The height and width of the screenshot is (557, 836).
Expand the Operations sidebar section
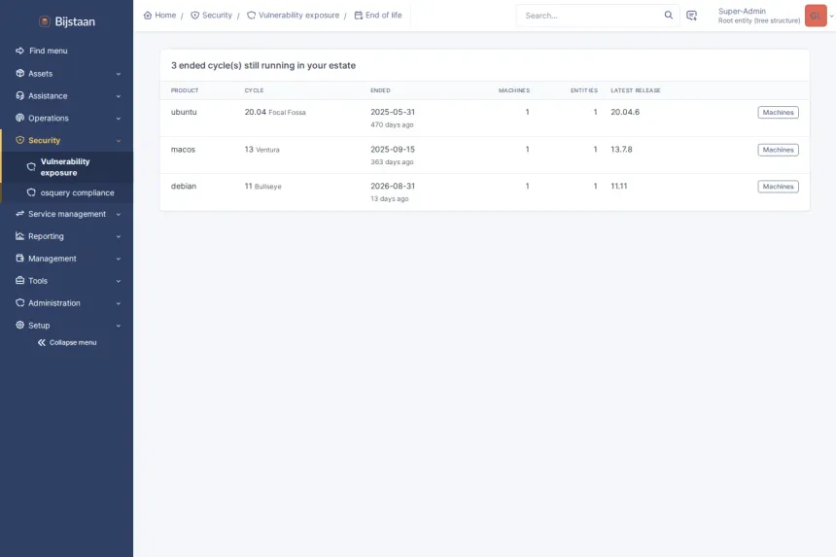pos(67,119)
